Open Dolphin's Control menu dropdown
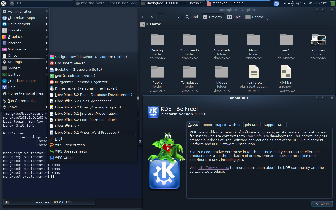 point(257,17)
